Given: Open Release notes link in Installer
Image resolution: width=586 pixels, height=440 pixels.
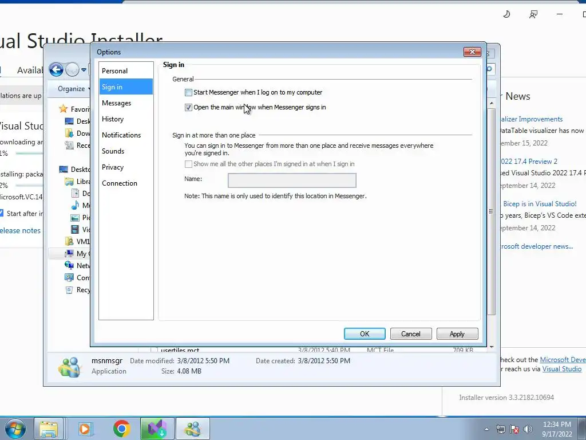Looking at the screenshot, I should (20, 230).
